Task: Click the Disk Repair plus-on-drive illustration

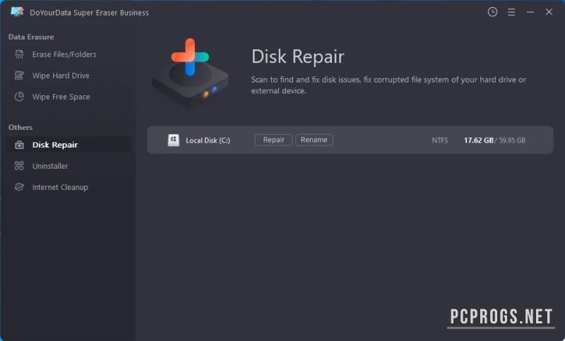Action: pyautogui.click(x=190, y=73)
